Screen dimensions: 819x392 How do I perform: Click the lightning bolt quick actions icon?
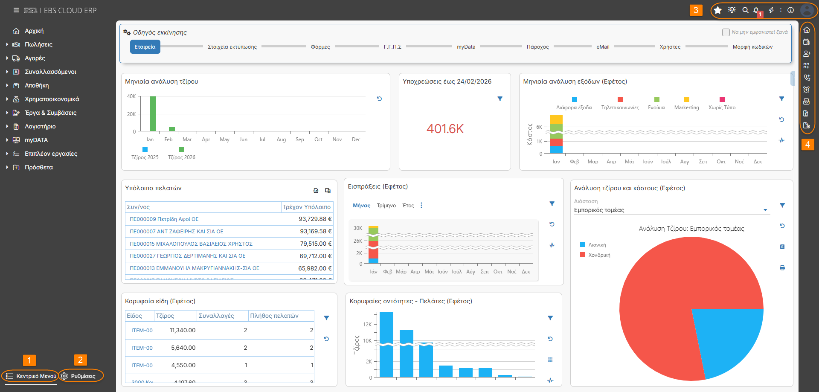coord(771,10)
